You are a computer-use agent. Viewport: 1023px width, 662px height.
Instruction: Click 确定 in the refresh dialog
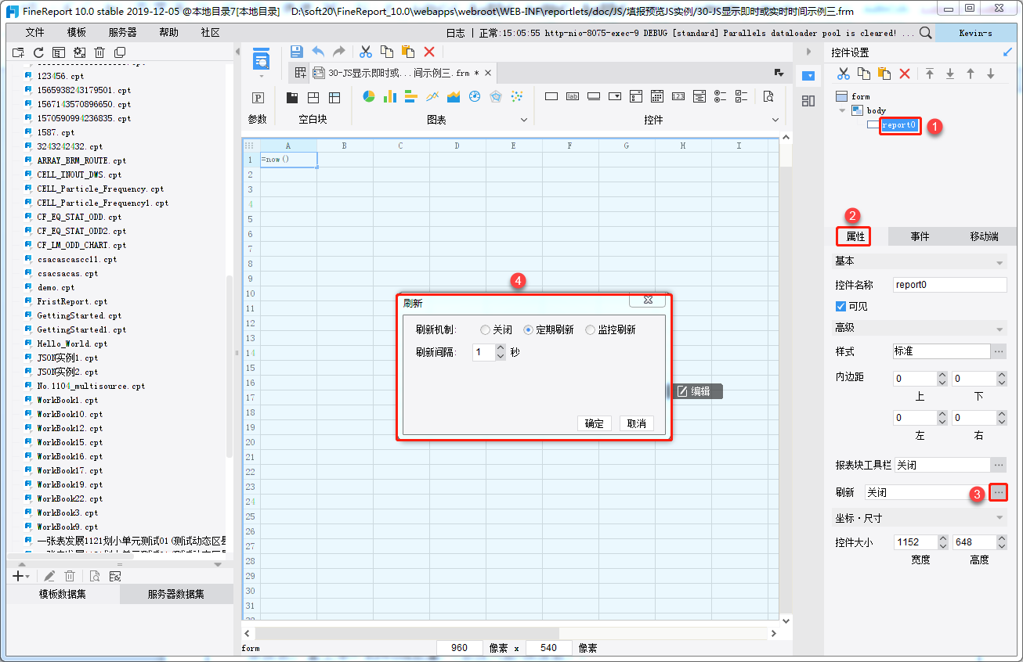click(x=595, y=423)
